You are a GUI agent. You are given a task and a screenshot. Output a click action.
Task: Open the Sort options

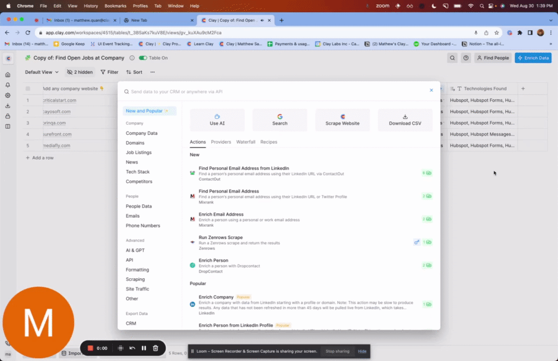tap(134, 72)
